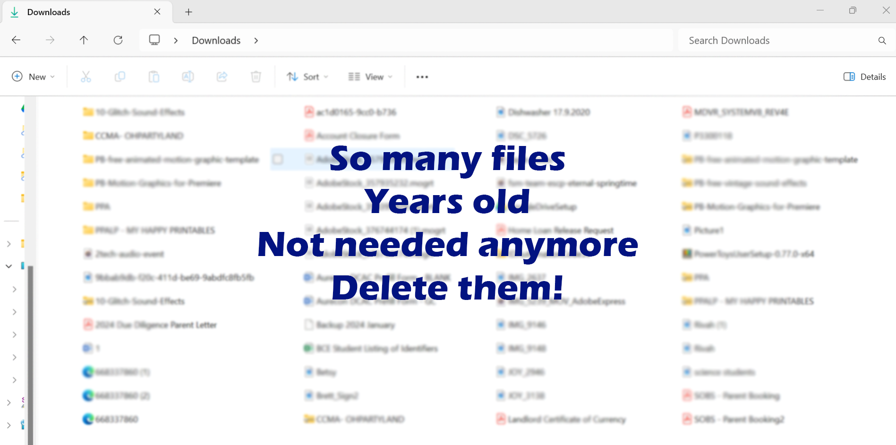Navigate back to the previous folder
896x445 pixels.
pos(16,40)
